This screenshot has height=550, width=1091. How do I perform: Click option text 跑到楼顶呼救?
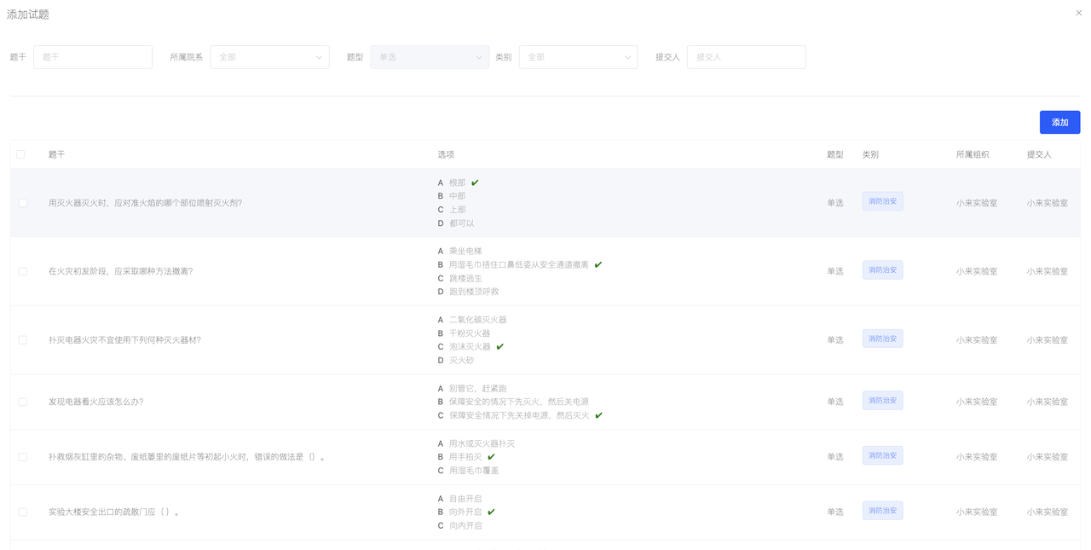pyautogui.click(x=474, y=292)
